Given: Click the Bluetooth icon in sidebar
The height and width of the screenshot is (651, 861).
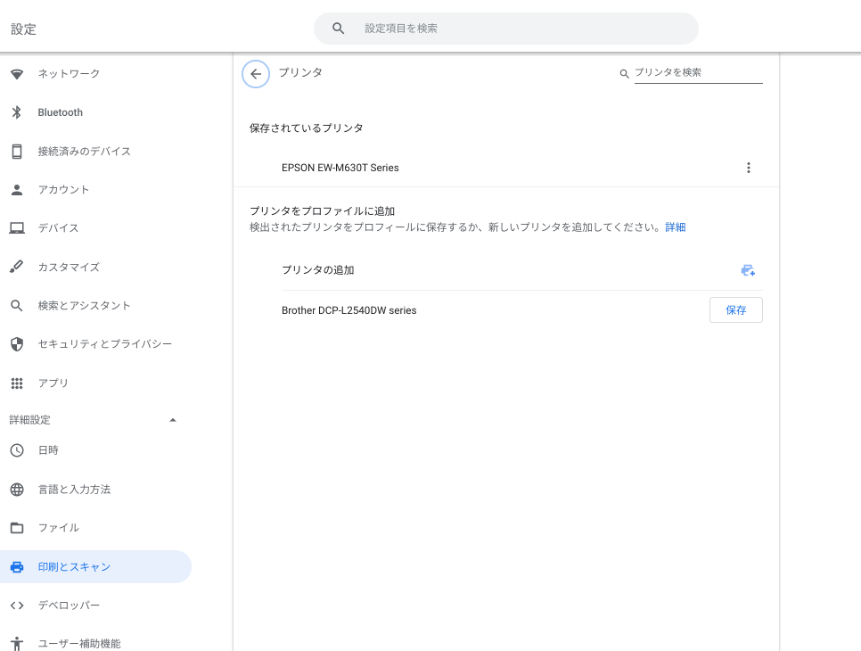Looking at the screenshot, I should click(16, 112).
